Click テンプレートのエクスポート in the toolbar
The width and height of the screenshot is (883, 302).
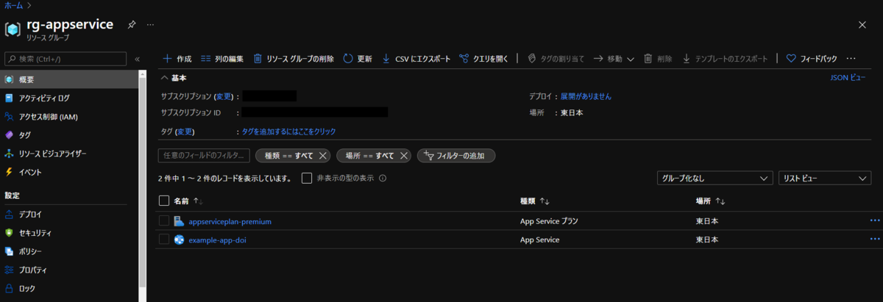(725, 59)
